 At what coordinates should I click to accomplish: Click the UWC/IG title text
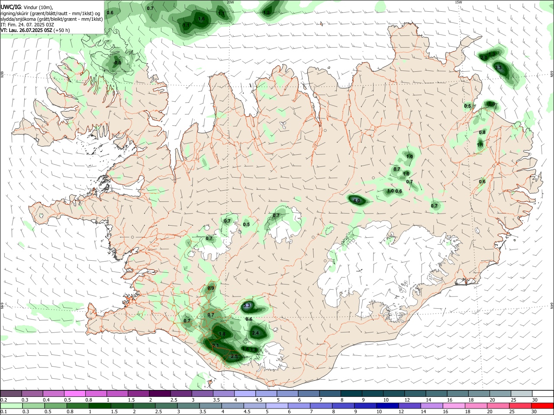coord(10,7)
